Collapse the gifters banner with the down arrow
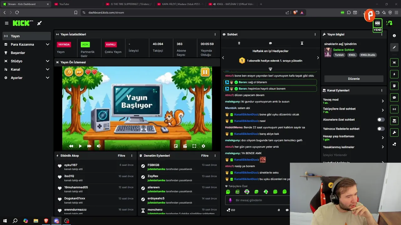The image size is (401, 225). [x=270, y=69]
